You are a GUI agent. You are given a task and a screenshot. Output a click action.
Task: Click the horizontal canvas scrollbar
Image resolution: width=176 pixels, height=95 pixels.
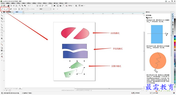(109, 88)
